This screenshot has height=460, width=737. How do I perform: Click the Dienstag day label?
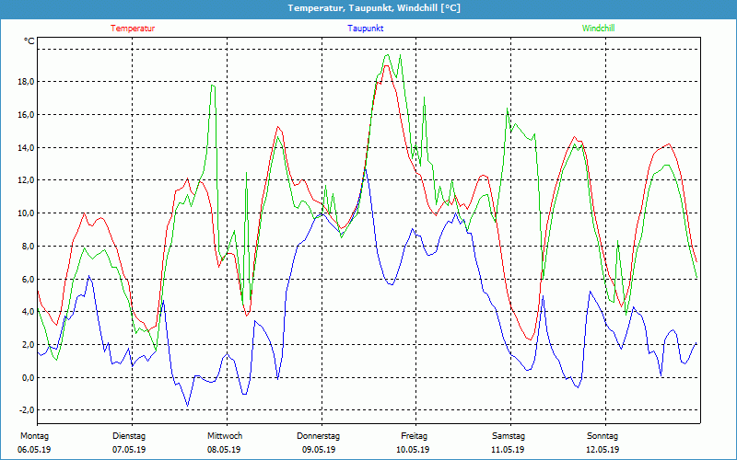coord(129,436)
